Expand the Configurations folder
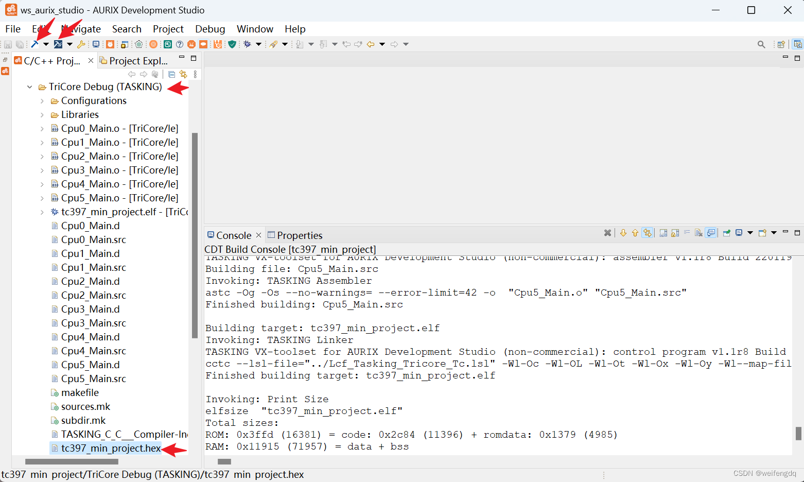Viewport: 804px width, 482px height. (43, 101)
